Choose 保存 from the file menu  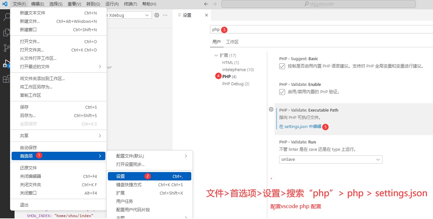[x=58, y=107]
